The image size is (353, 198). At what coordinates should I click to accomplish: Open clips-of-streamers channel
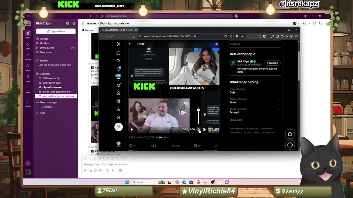(52, 87)
